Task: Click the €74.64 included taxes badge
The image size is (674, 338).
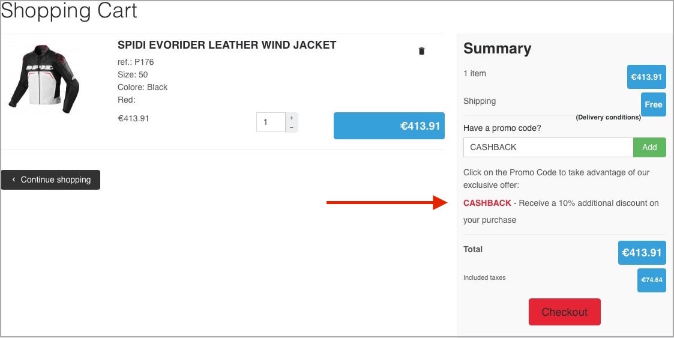Action: [x=651, y=280]
